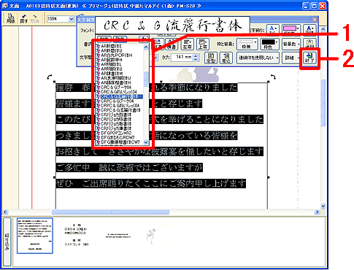Close the 文字指定 text settings panel

315,20
